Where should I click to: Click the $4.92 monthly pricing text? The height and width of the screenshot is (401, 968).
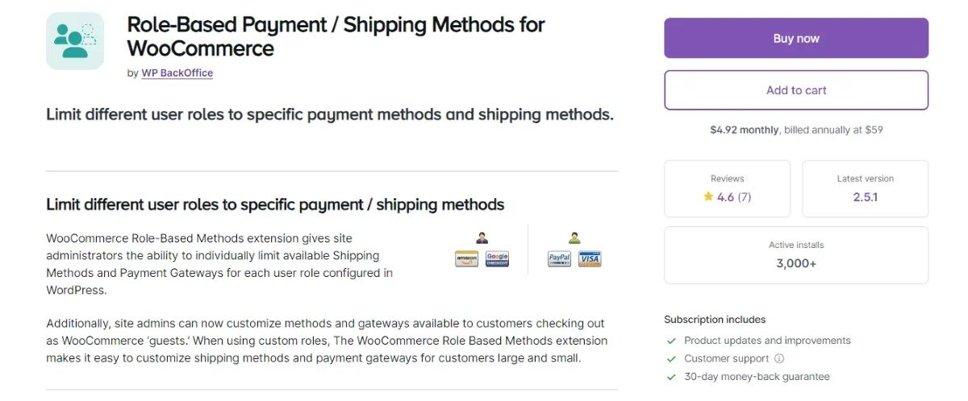744,130
